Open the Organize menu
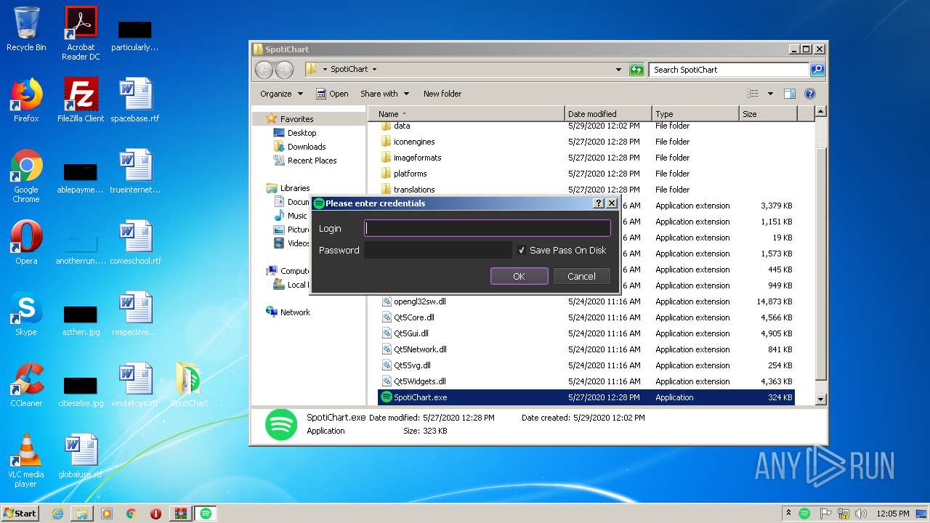This screenshot has height=523, width=930. click(281, 94)
